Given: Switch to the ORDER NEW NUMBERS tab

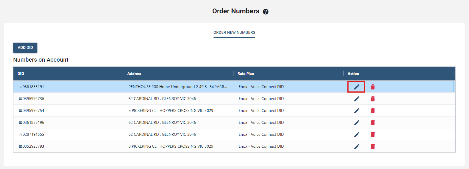Looking at the screenshot, I should [234, 32].
